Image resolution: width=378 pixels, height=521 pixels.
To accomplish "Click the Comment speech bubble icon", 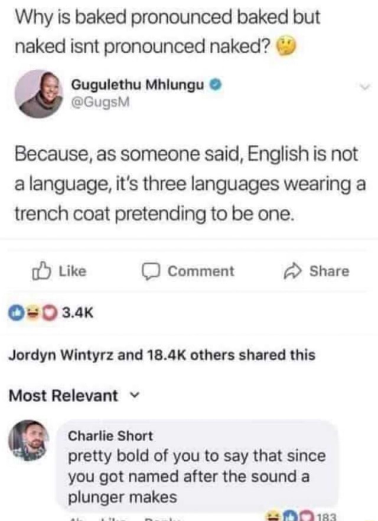I will 151,271.
